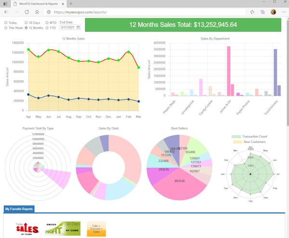Open Sales + Discount + Taxes report tile
This screenshot has width=289, height=238.
[96, 229]
